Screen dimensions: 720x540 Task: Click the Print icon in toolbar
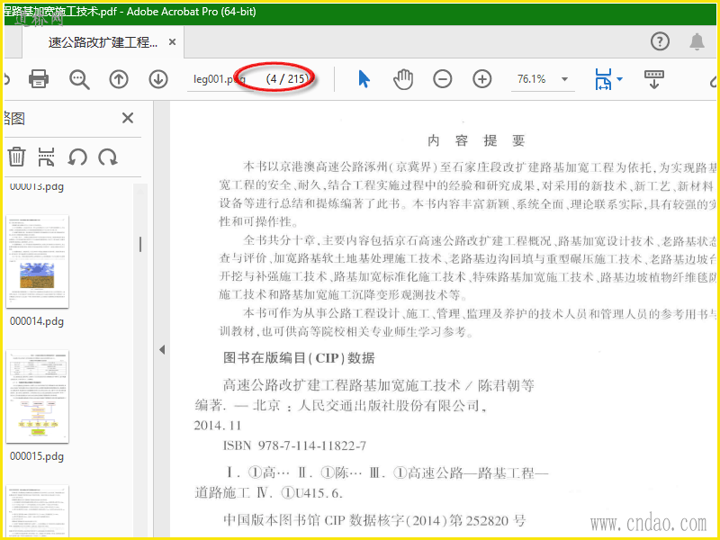pos(39,78)
